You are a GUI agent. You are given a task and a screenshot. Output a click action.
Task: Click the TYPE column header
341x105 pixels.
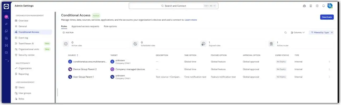tap(297, 55)
